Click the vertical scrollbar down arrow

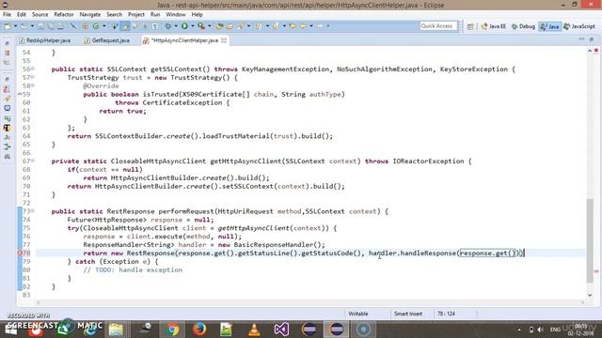[590, 295]
